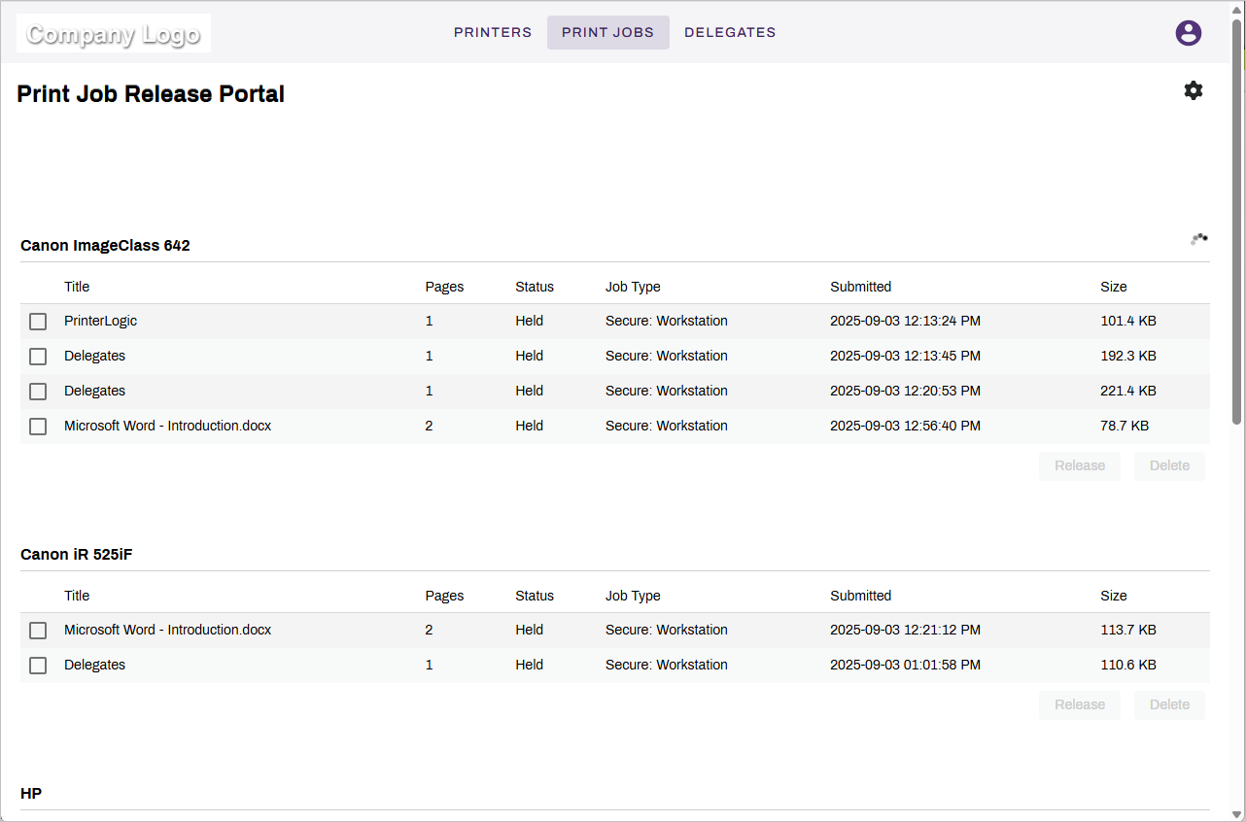The image size is (1246, 822).
Task: Select the Print Jobs tab
Action: click(x=608, y=32)
